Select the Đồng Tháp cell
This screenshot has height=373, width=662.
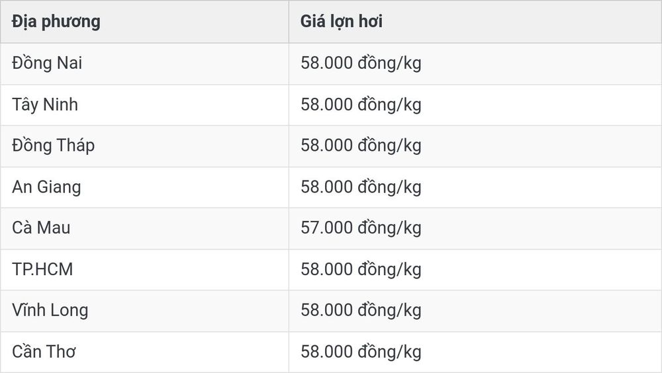(144, 146)
